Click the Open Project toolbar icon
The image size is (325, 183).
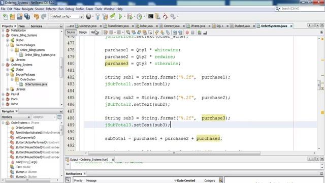click(20, 17)
